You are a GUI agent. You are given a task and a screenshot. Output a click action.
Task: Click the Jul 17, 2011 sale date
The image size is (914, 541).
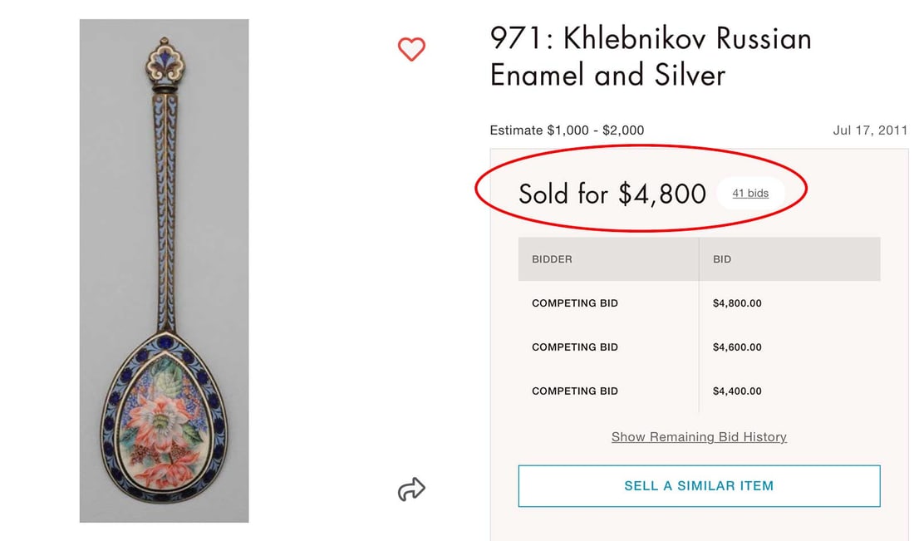pos(870,130)
